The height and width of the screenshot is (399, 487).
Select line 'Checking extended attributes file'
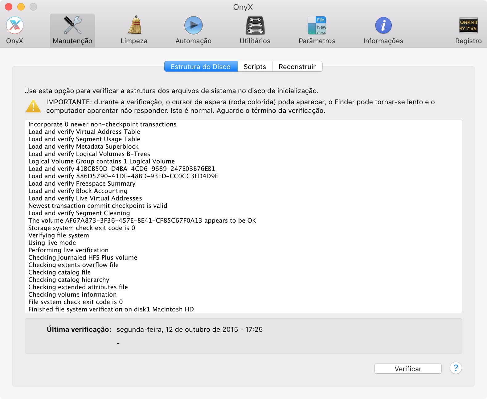coord(78,287)
